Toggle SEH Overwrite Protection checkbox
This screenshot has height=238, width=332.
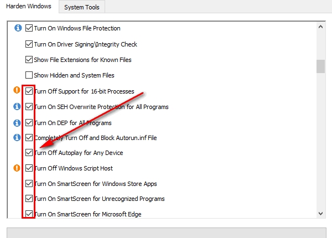click(x=29, y=106)
